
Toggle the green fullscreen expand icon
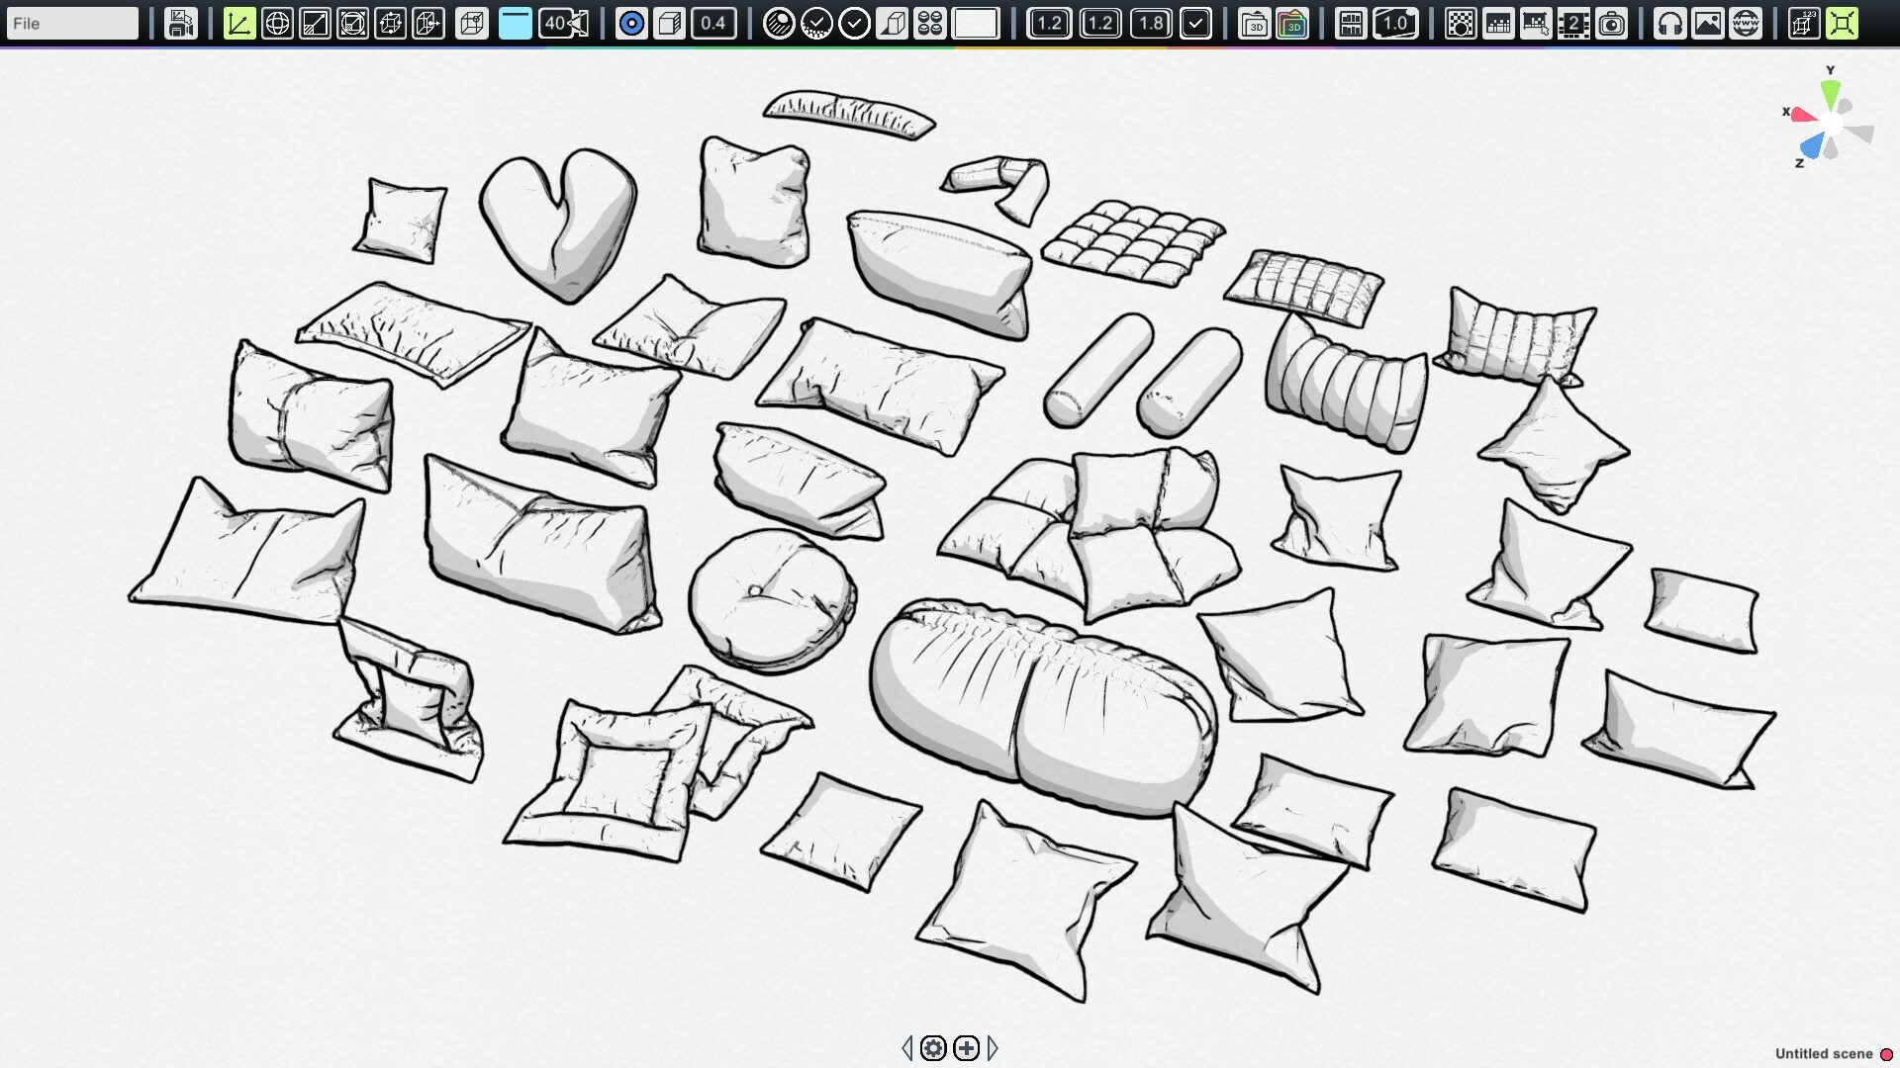(1843, 23)
